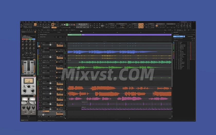Collapse the Help Module panel
The width and height of the screenshot is (216, 135).
pyautogui.click(x=194, y=32)
